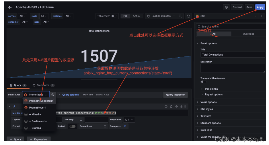Toggle the Instant query switch

point(72,126)
